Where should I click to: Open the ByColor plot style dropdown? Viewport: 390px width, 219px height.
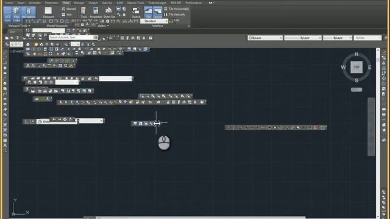pyautogui.click(x=367, y=38)
